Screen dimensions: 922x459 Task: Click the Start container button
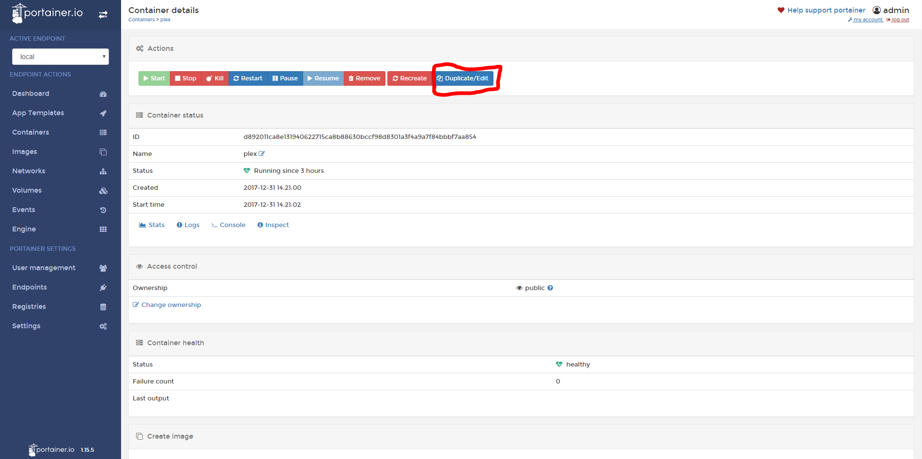click(154, 78)
